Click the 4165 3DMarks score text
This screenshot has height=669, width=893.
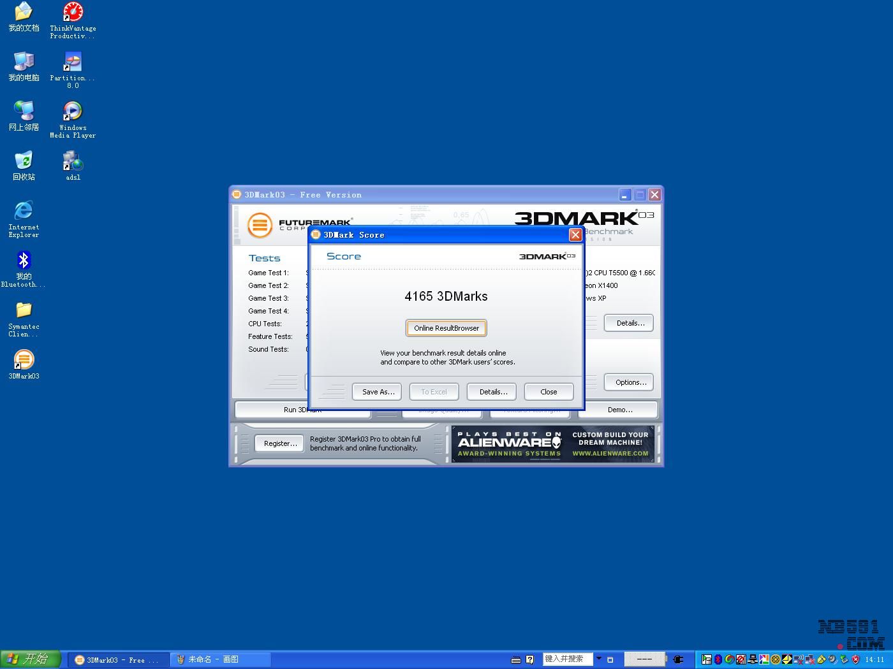pyautogui.click(x=446, y=296)
